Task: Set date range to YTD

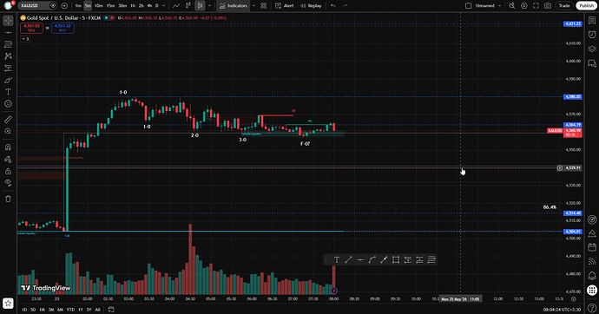Action: click(x=70, y=310)
